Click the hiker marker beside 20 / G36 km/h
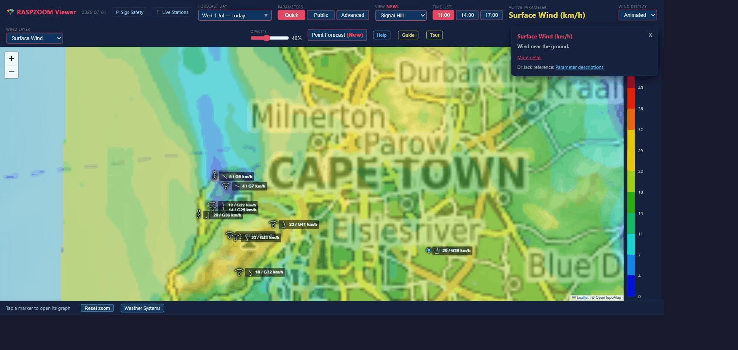This screenshot has width=738, height=350. 198,214
